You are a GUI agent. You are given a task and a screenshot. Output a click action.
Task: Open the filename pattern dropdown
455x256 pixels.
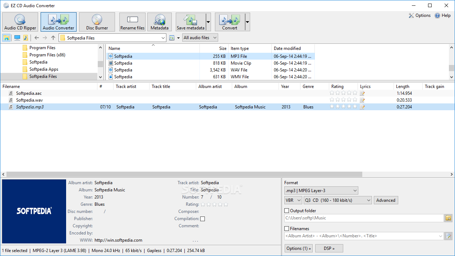[441, 236]
